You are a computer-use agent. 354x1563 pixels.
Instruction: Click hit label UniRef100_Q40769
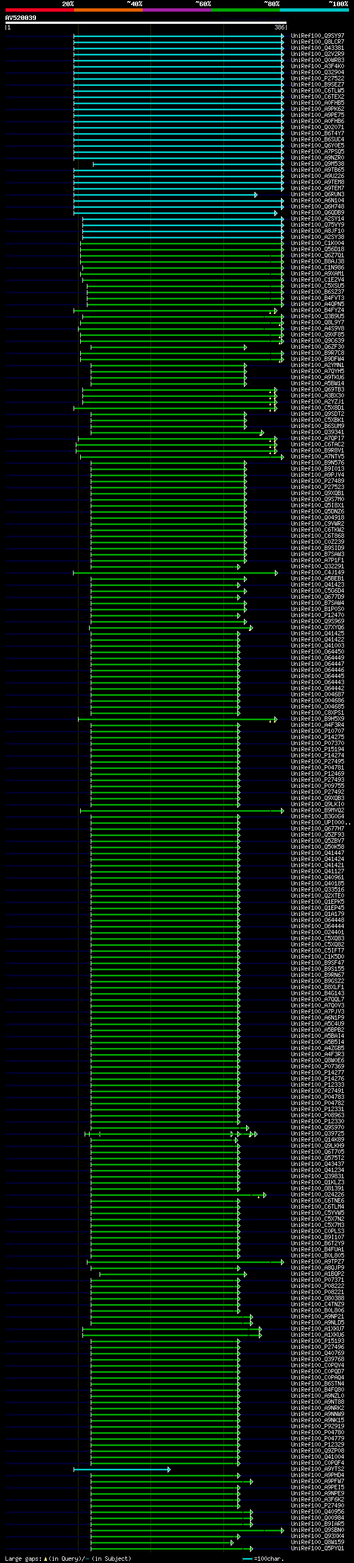tap(317, 1353)
